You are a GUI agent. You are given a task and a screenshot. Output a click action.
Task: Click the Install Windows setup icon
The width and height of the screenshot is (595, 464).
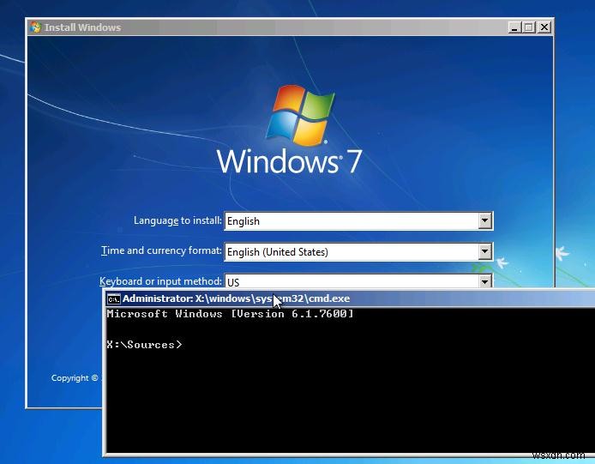pos(36,27)
